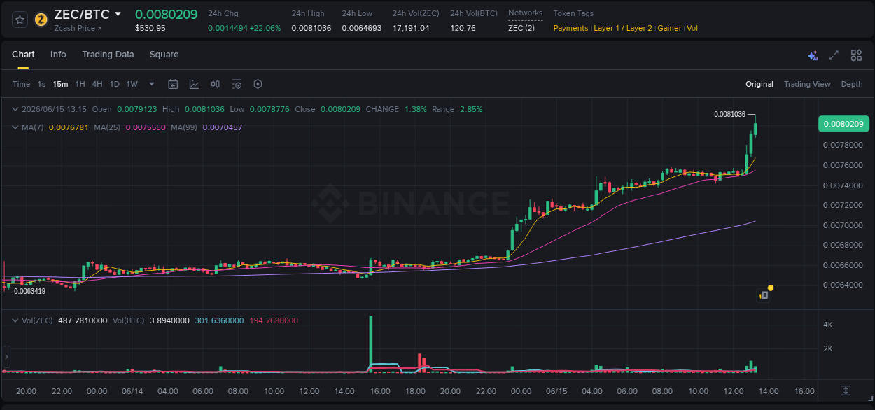This screenshot has width=875, height=410.
Task: Expand the left side panel arrow handle
Action: tap(6, 357)
